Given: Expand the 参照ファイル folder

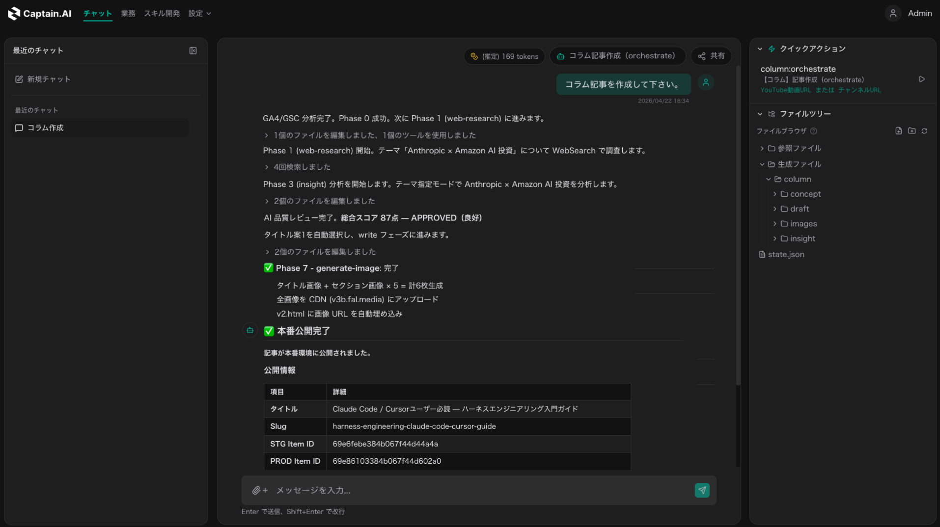Looking at the screenshot, I should pyautogui.click(x=791, y=148).
